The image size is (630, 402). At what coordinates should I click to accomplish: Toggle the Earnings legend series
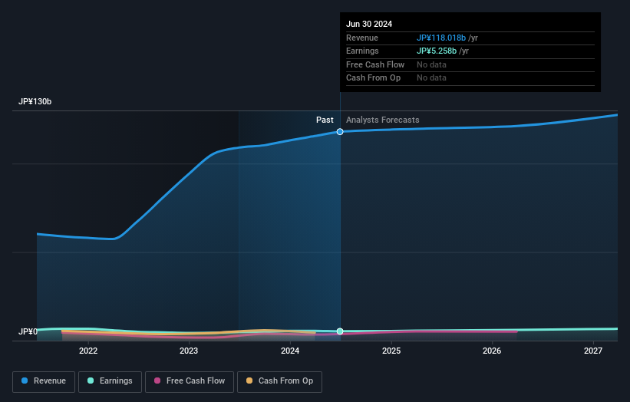(110, 381)
